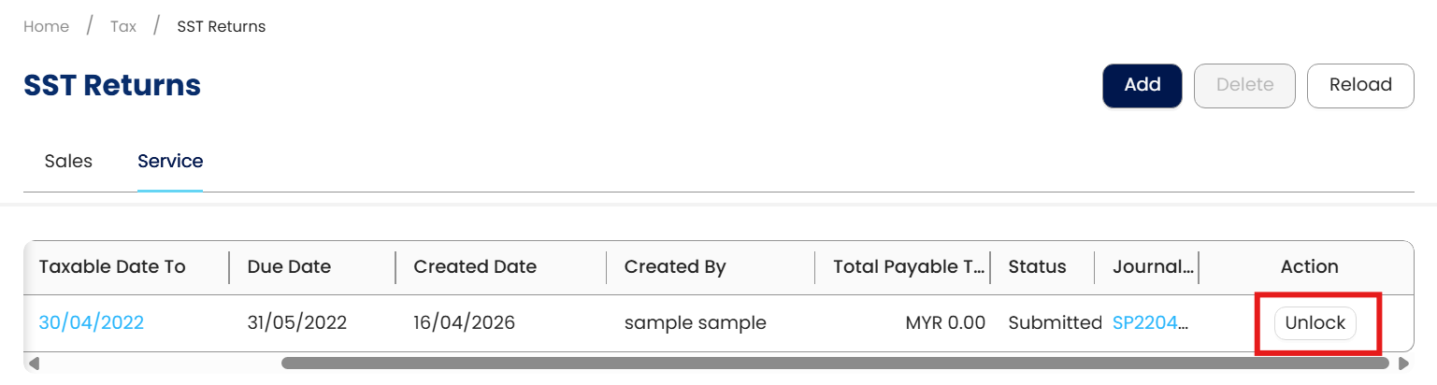1437x385 pixels.
Task: Sort by Taxable Date To column
Action: point(112,266)
